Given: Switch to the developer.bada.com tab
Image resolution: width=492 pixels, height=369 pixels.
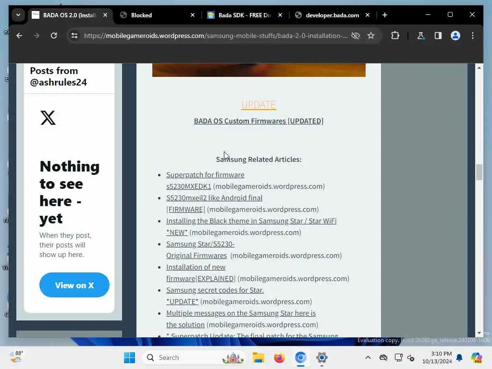Looking at the screenshot, I should pos(332,15).
